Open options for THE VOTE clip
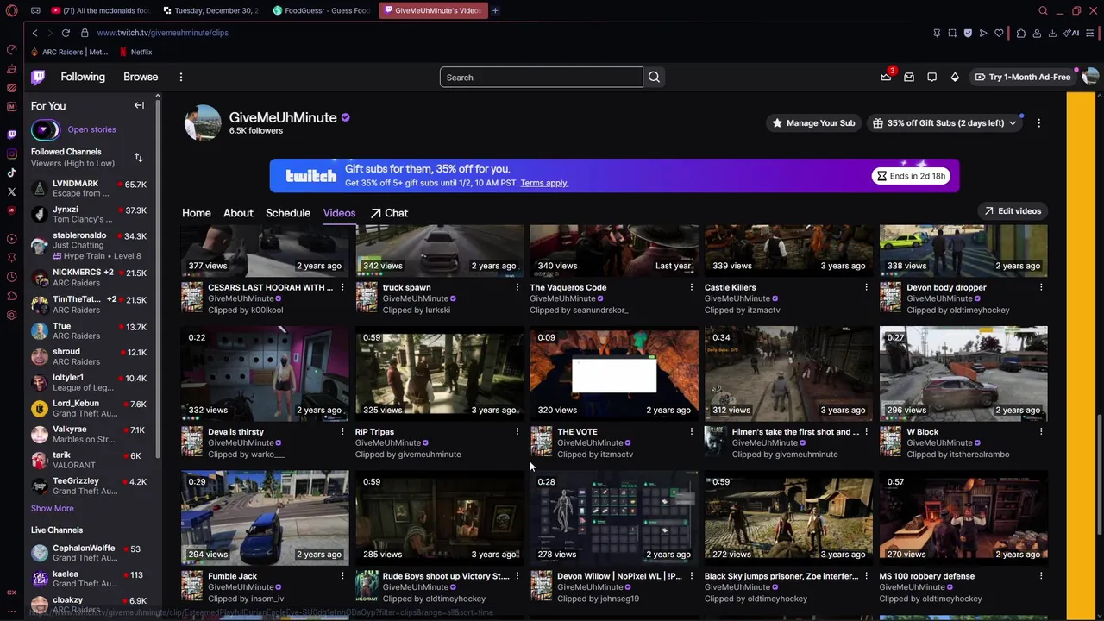 [x=691, y=431]
